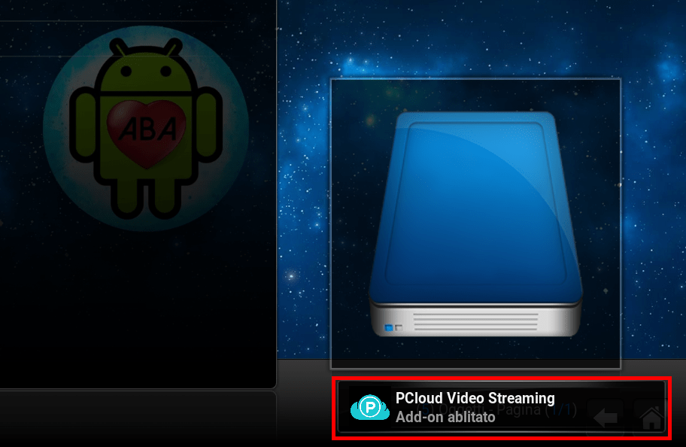
Task: Click the "Add-on abilitato" status text
Action: (x=445, y=417)
